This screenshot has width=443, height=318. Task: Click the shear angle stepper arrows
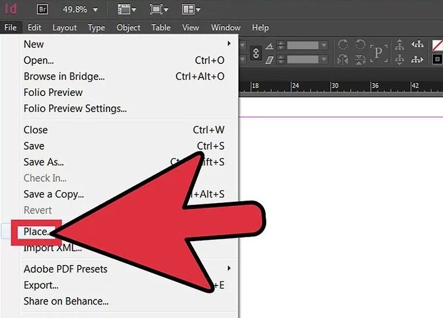click(281, 59)
